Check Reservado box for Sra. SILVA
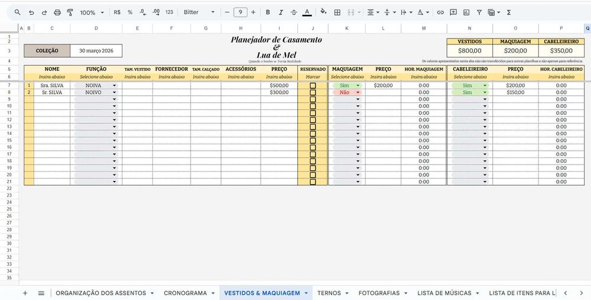 tap(313, 86)
